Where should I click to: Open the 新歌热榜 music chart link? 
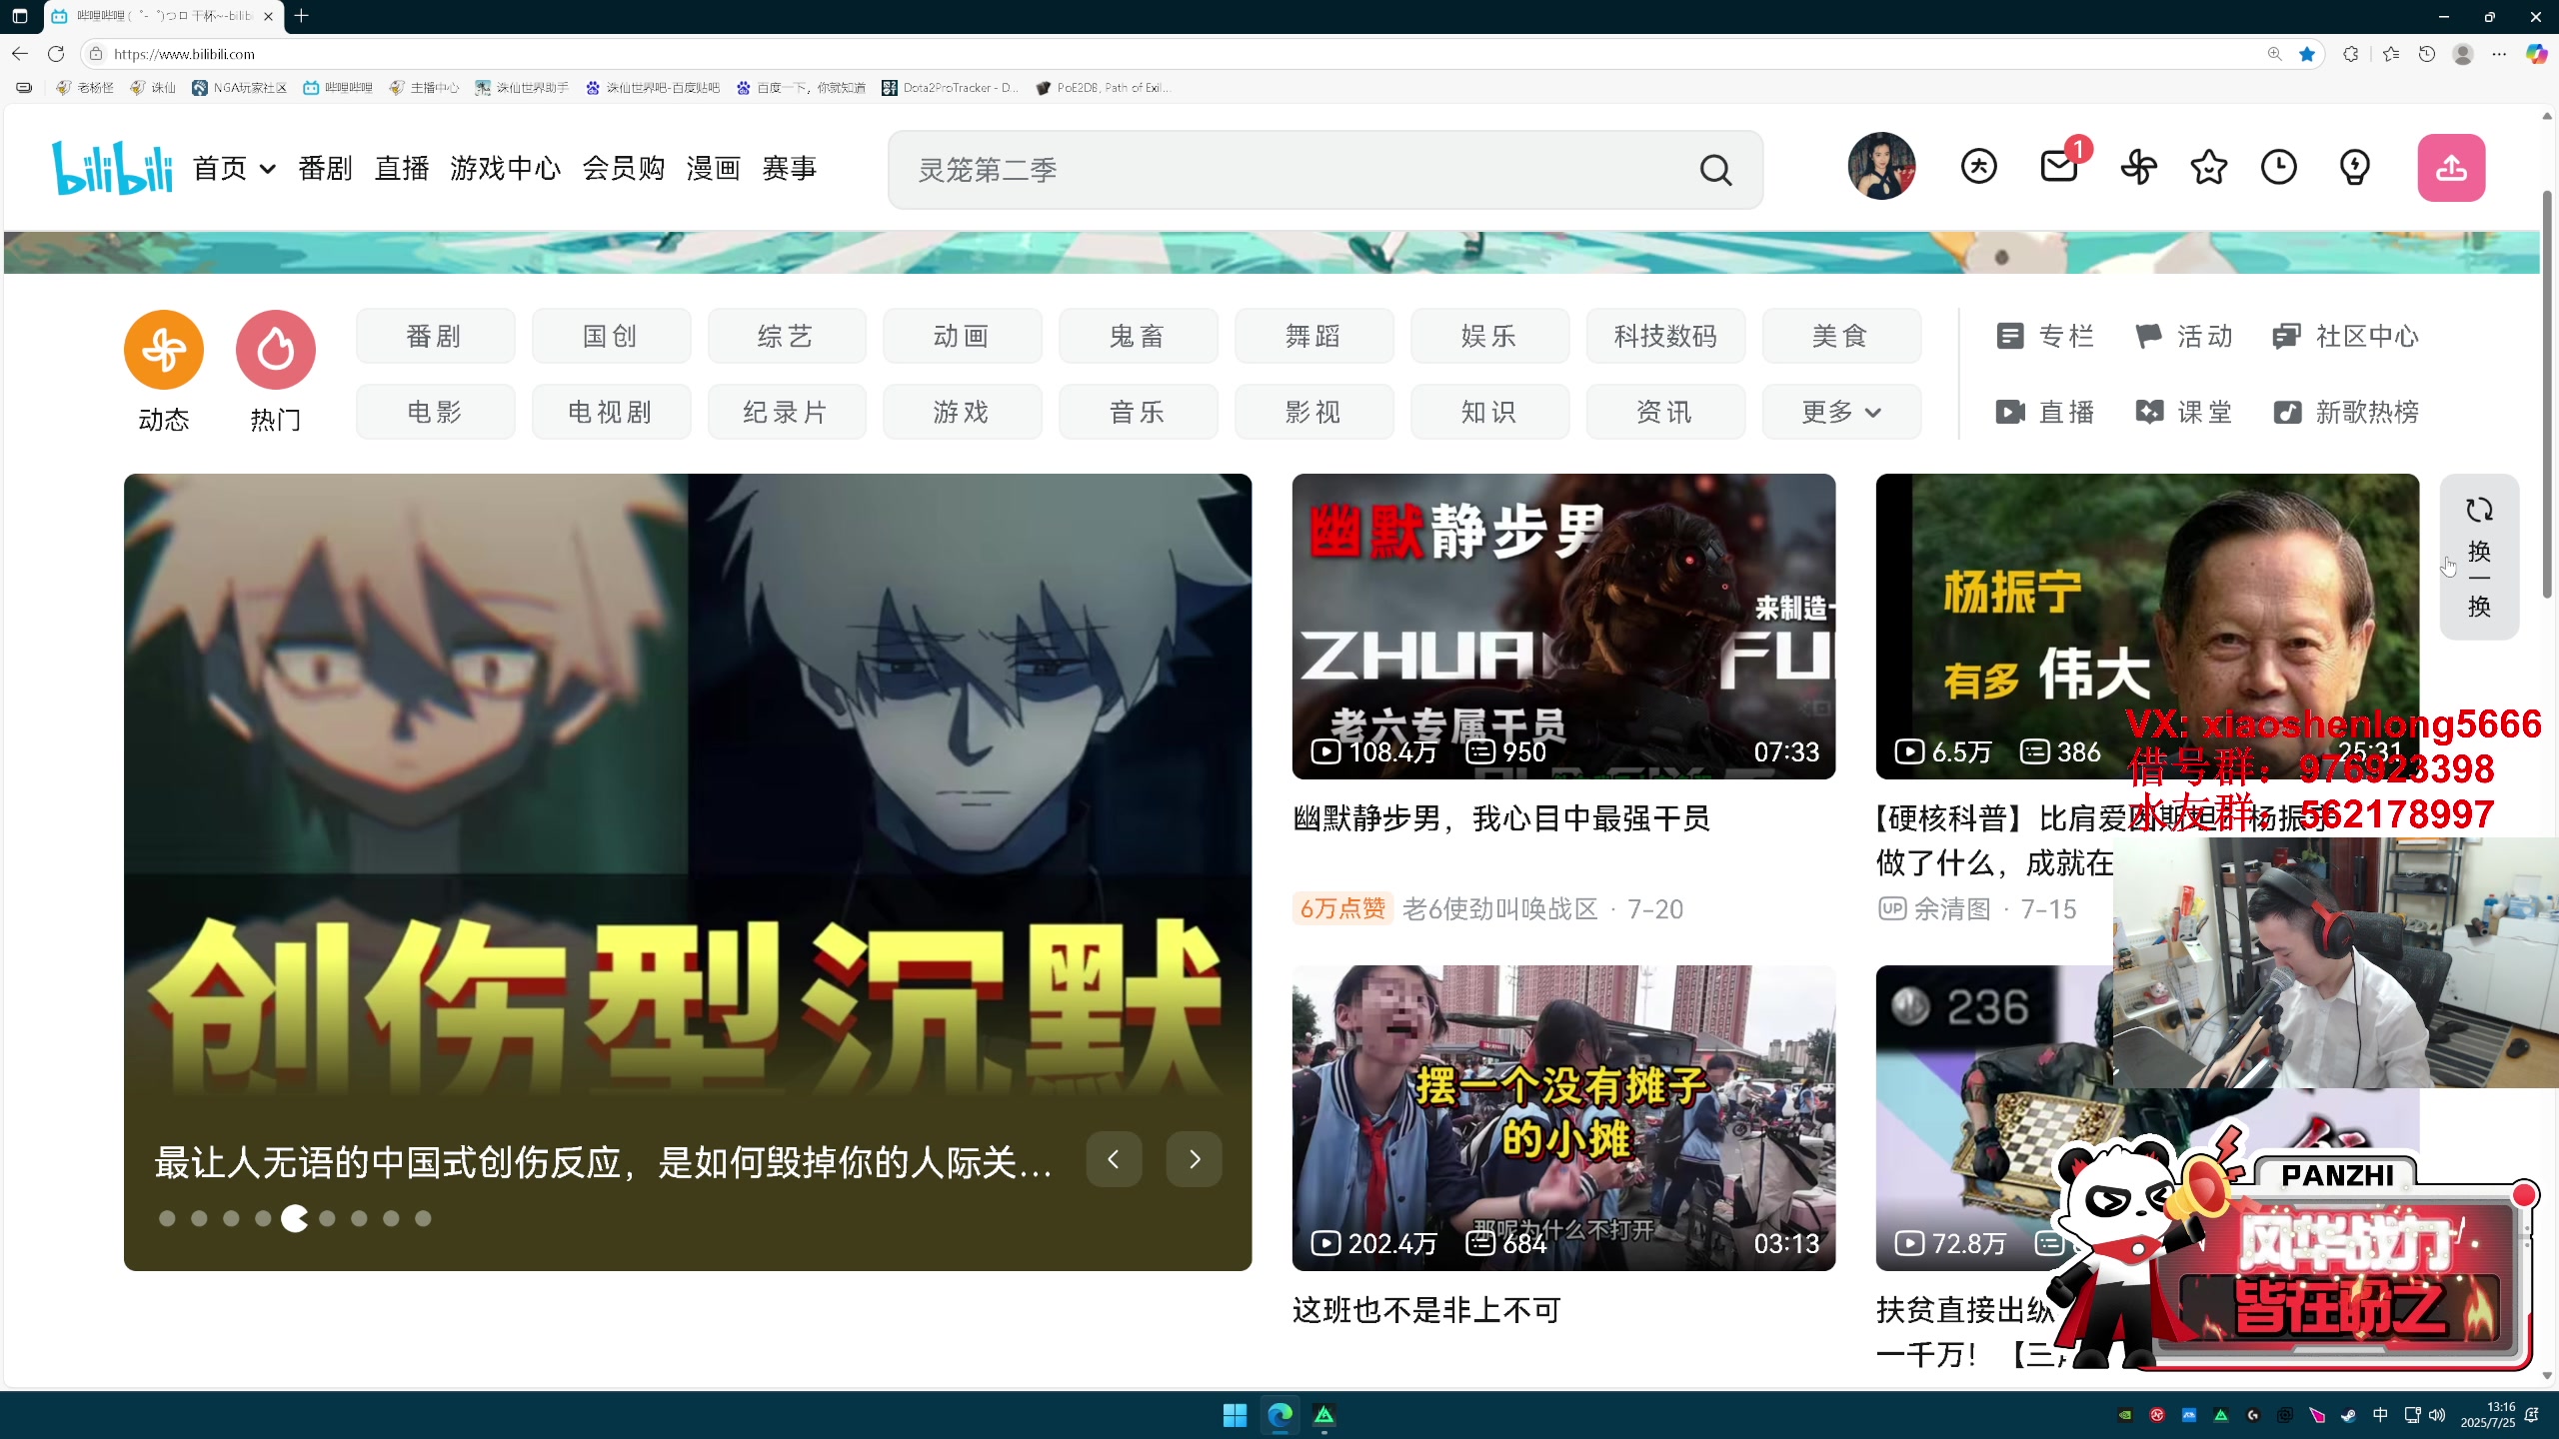point(2345,412)
